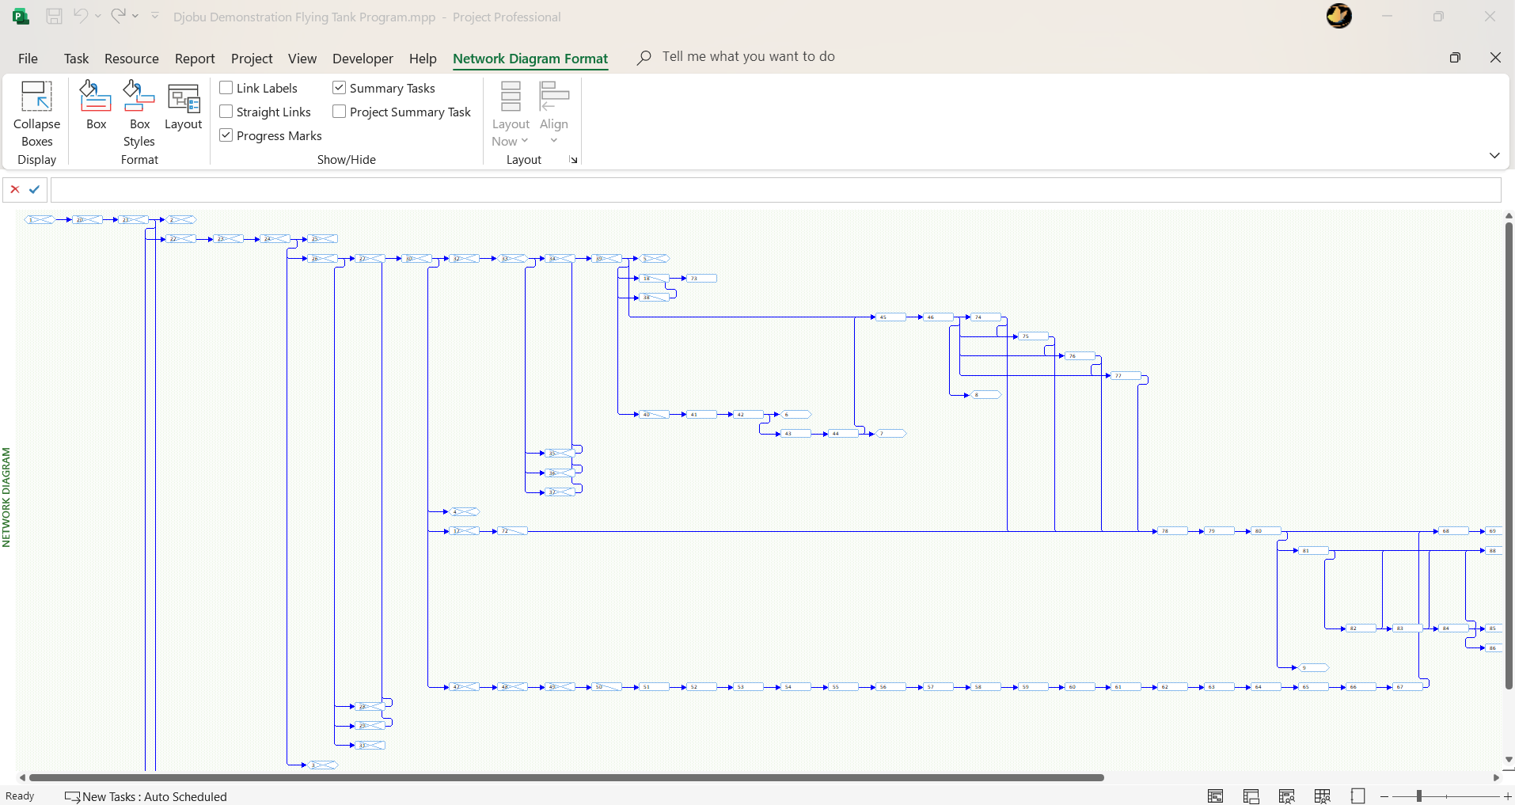The image size is (1515, 805).
Task: Open the File menu
Action: (x=28, y=59)
